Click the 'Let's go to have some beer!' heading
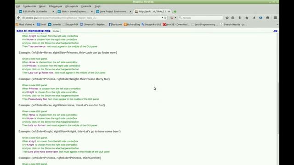The height and width of the screenshot is (165, 294). click(69, 132)
